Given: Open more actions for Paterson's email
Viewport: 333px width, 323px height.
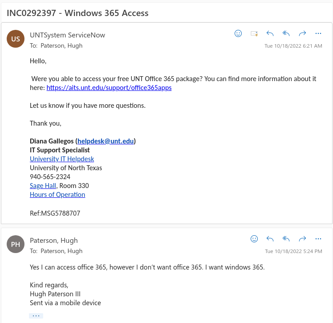Looking at the screenshot, I should coord(318,239).
